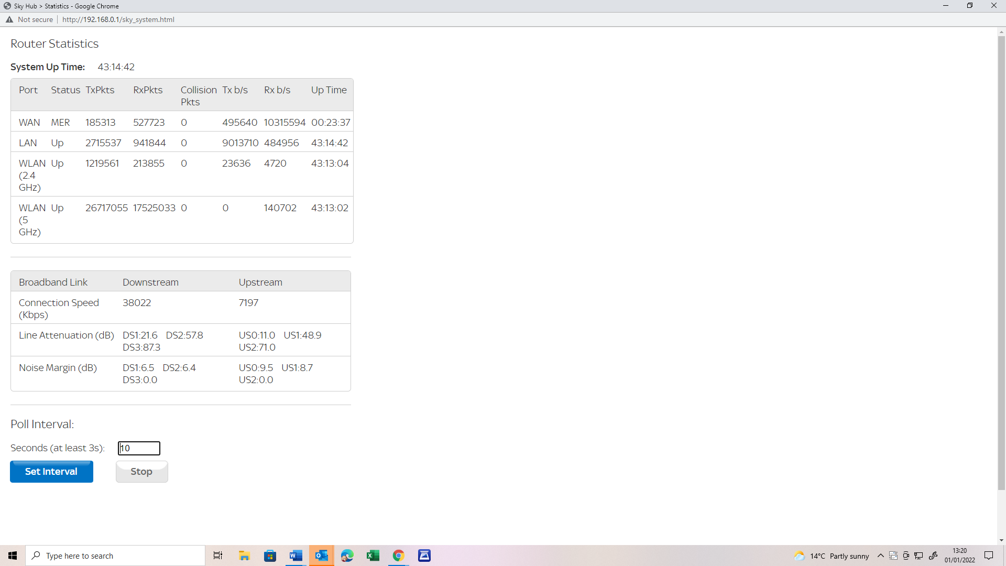
Task: Click the system clock in taskbar
Action: click(962, 555)
